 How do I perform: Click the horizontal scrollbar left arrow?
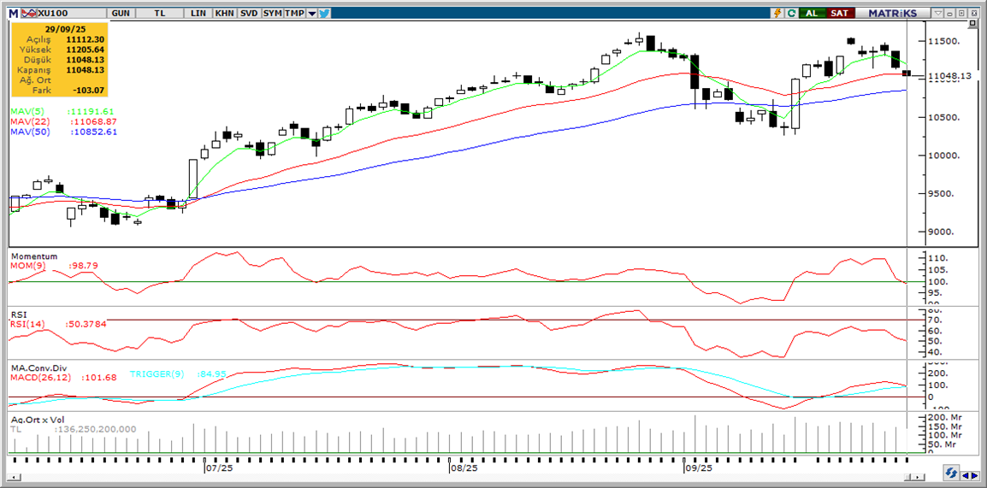pyautogui.click(x=965, y=475)
